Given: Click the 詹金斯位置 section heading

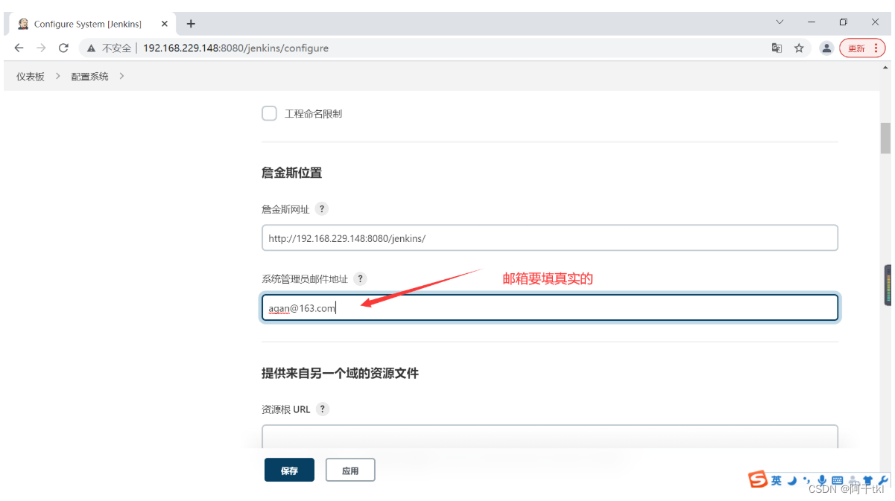Looking at the screenshot, I should 291,173.
